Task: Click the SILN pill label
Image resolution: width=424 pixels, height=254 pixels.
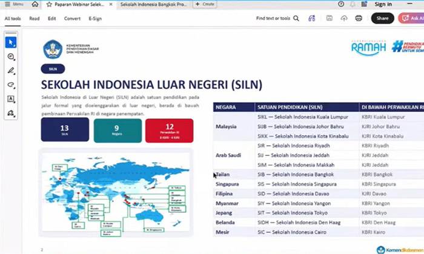Action: click(x=53, y=69)
